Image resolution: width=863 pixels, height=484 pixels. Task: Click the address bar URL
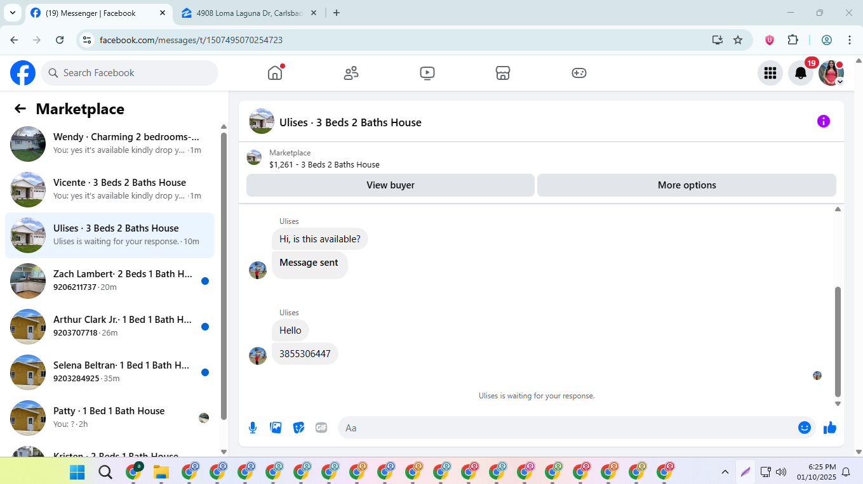point(191,40)
